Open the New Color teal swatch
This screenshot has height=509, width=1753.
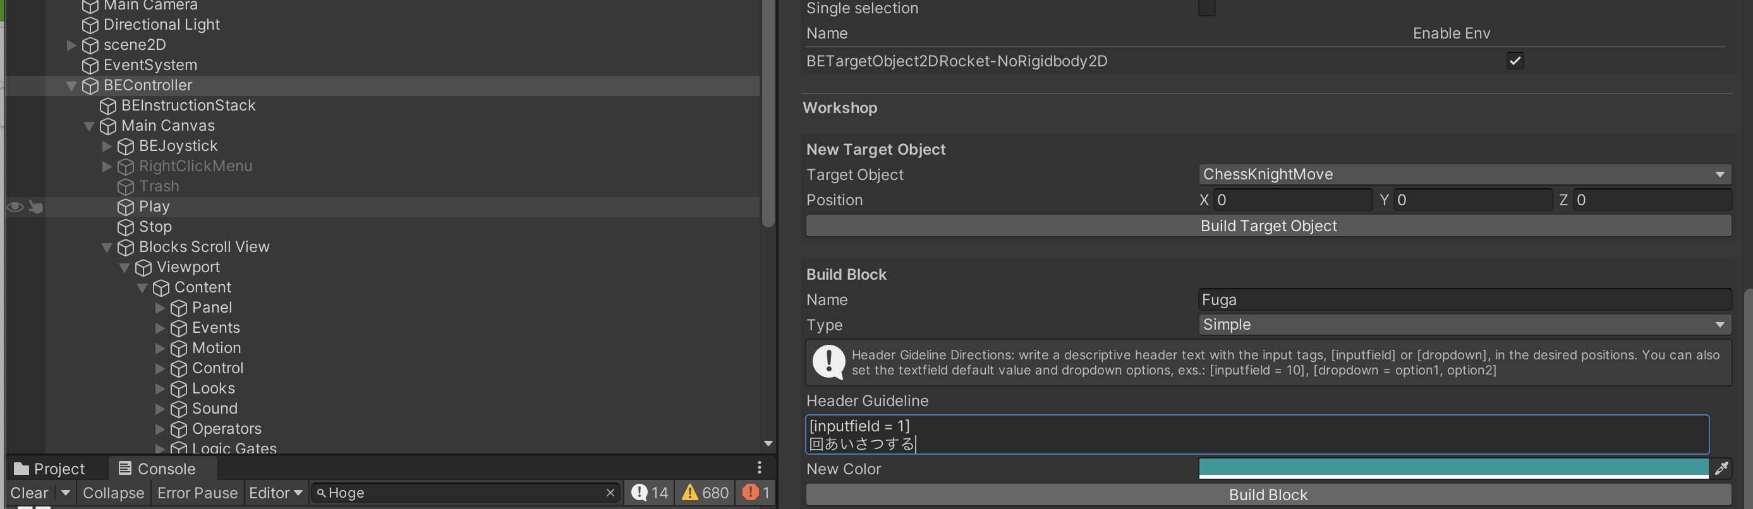coord(1453,467)
